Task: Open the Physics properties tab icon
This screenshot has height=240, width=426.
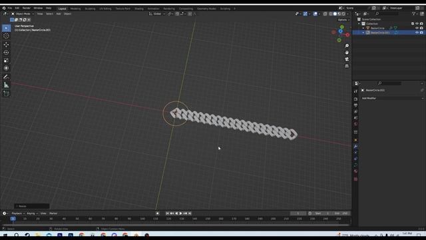Action: [x=355, y=159]
